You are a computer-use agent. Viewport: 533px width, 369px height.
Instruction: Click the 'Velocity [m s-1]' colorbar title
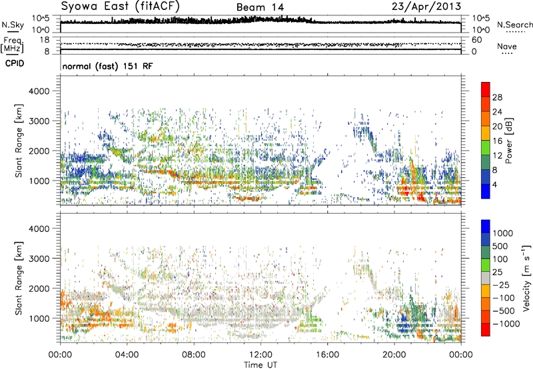click(x=526, y=278)
